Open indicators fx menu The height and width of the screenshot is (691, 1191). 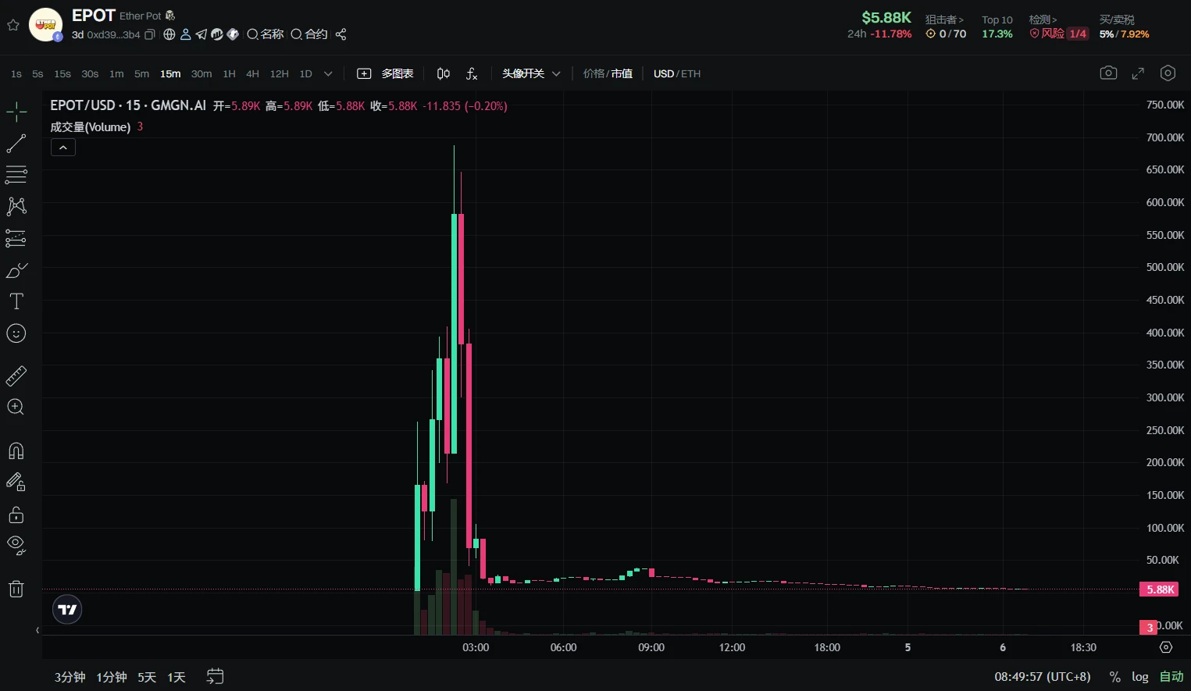[472, 73]
